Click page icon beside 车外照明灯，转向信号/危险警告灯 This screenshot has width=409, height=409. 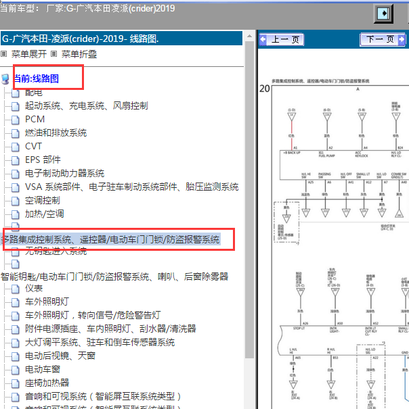(16, 316)
